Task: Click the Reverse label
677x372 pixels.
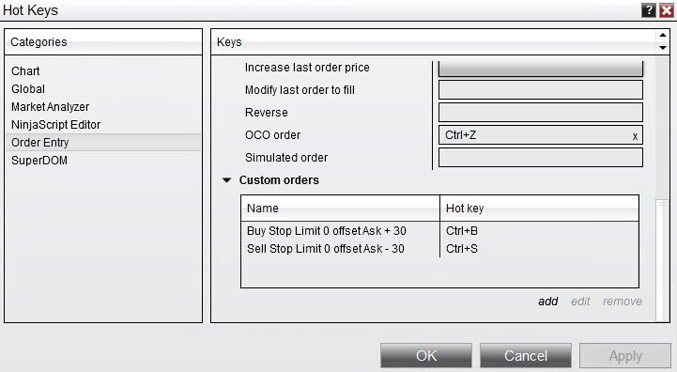Action: pyautogui.click(x=266, y=113)
